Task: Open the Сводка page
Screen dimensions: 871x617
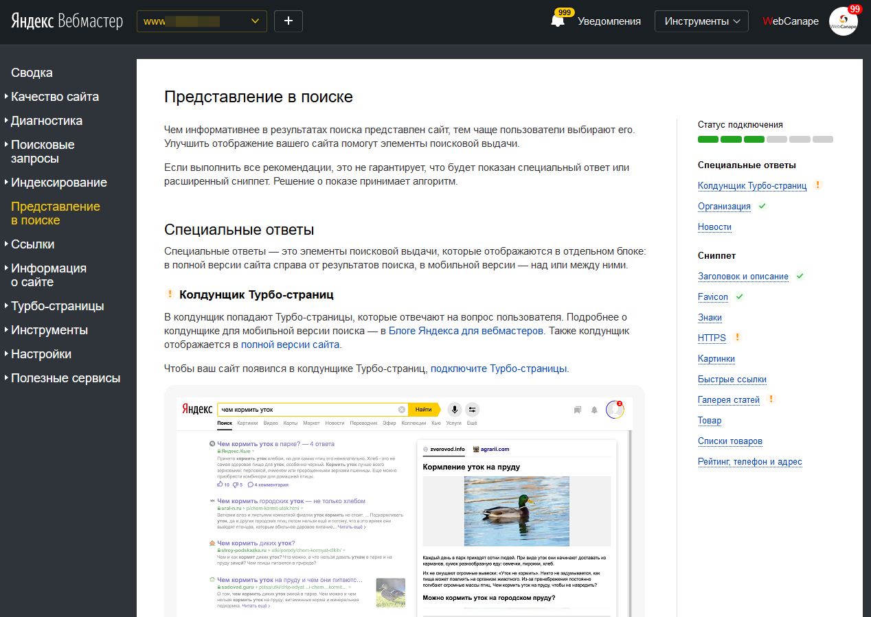Action: [32, 73]
